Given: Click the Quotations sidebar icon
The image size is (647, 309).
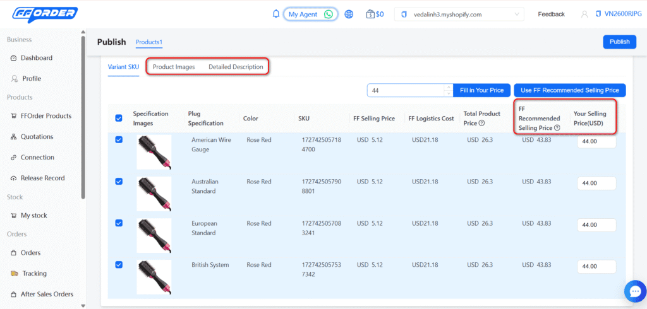Looking at the screenshot, I should point(14,137).
